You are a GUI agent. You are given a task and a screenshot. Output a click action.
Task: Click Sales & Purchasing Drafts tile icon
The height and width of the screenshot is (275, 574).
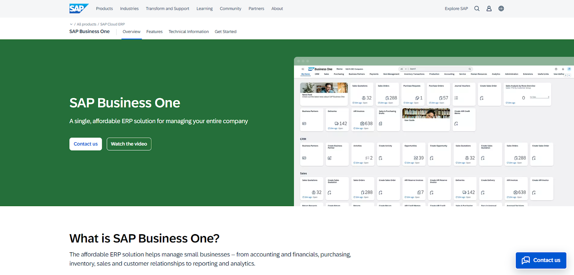click(x=381, y=123)
